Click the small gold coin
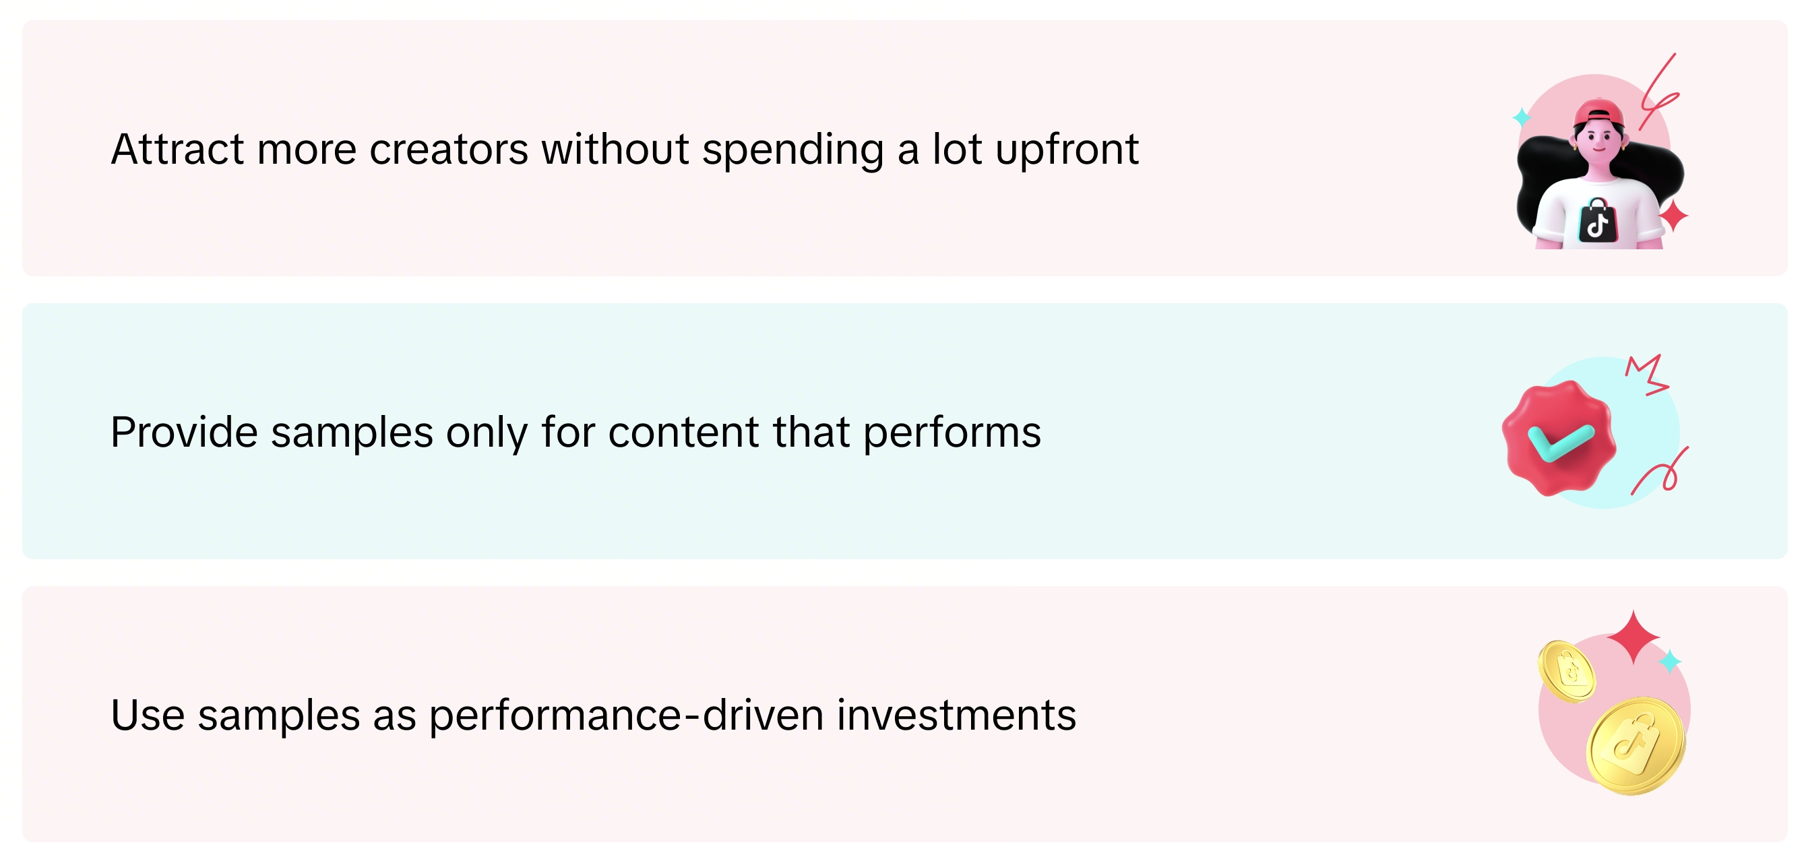Image resolution: width=1806 pixels, height=857 pixels. tap(1566, 671)
